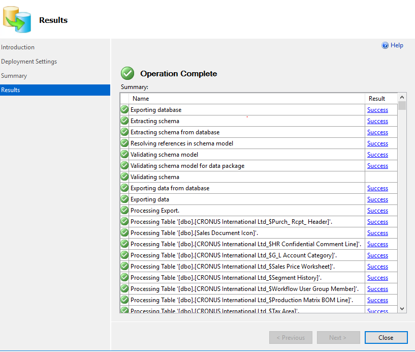This screenshot has width=415, height=352.
Task: Close the export results wizard
Action: click(386, 338)
